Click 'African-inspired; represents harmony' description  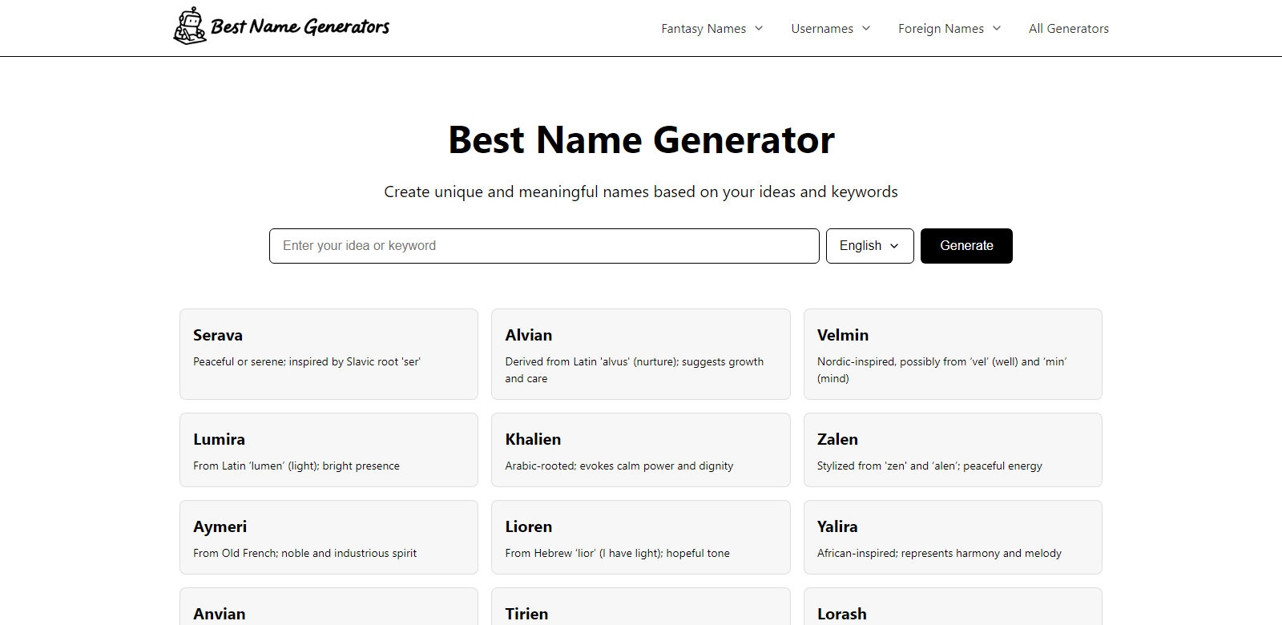pos(939,554)
